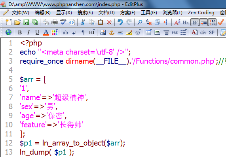Open the list tag dropdown icon
Viewport: 226px width, 157px height.
pos(184,32)
